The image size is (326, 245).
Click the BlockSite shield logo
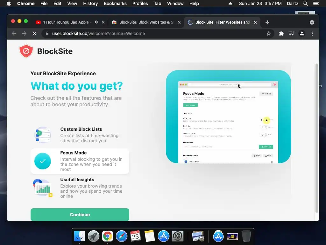click(26, 51)
